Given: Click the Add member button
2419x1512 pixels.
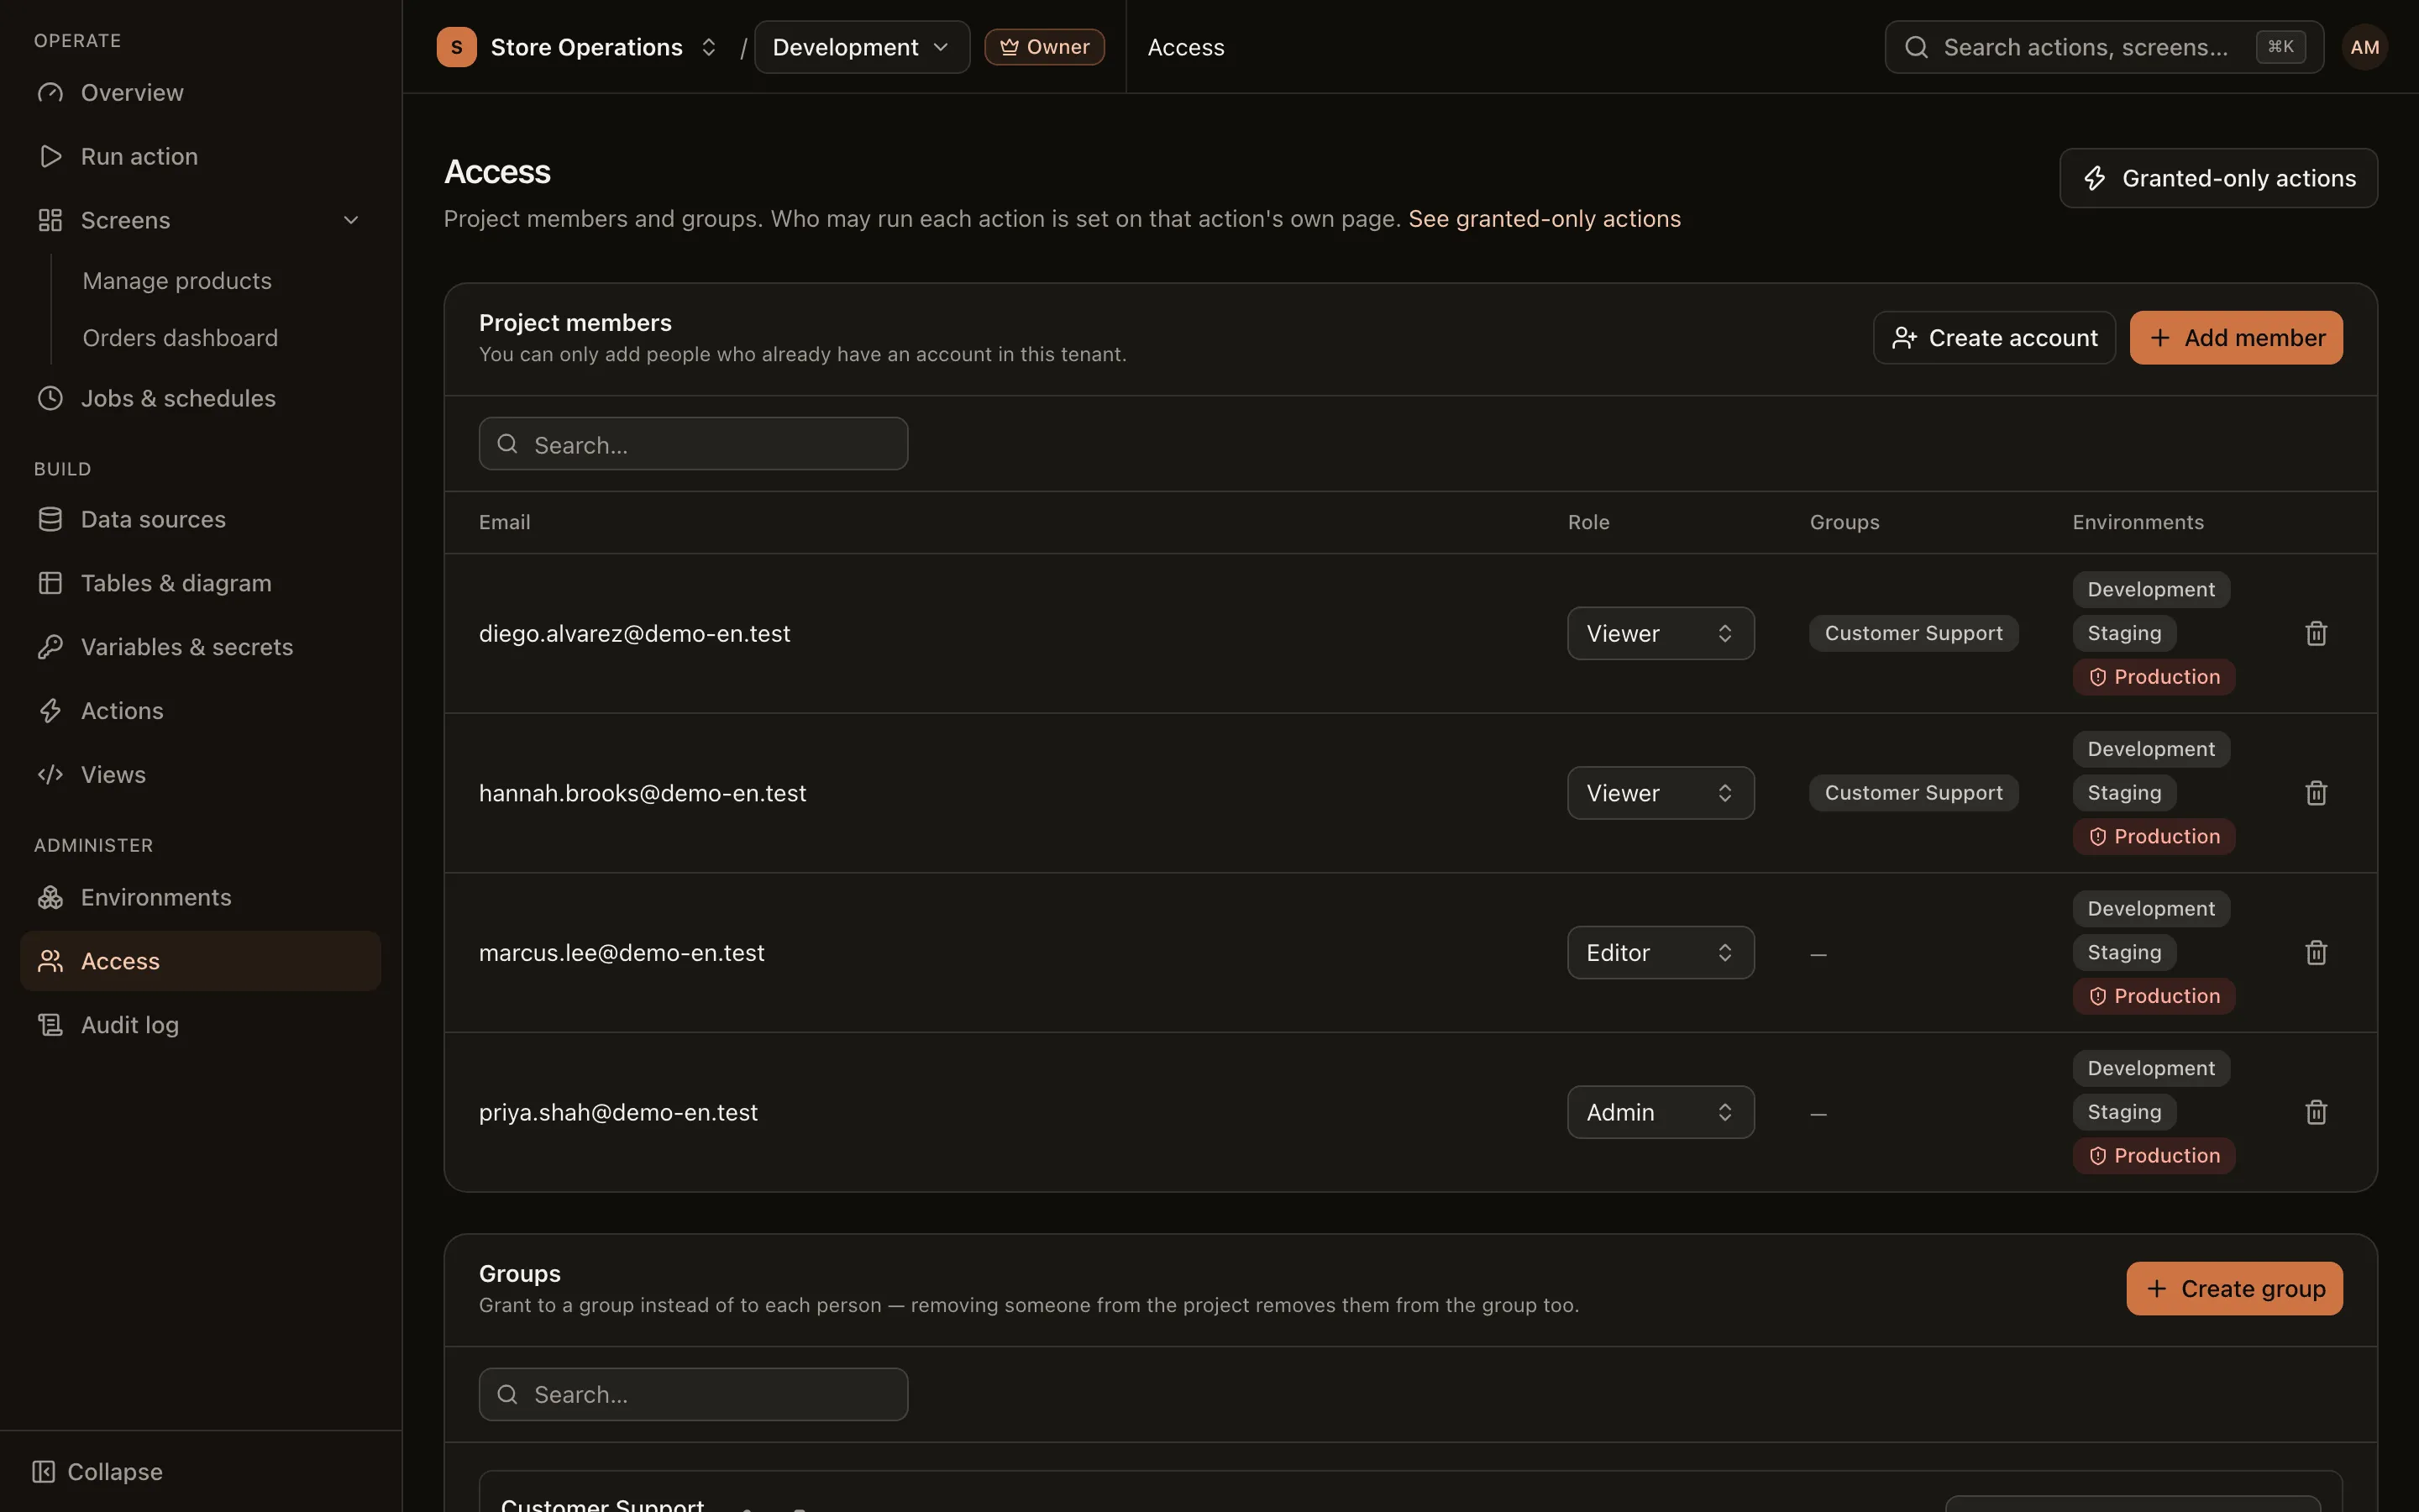Looking at the screenshot, I should pos(2236,338).
